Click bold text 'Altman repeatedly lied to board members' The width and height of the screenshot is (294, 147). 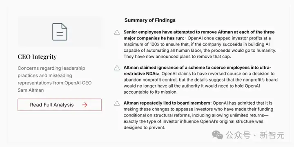(x=167, y=103)
